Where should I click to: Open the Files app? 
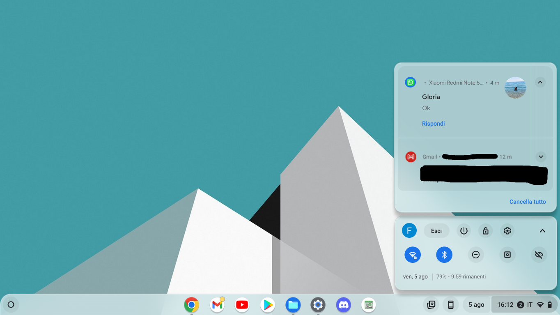(293, 305)
